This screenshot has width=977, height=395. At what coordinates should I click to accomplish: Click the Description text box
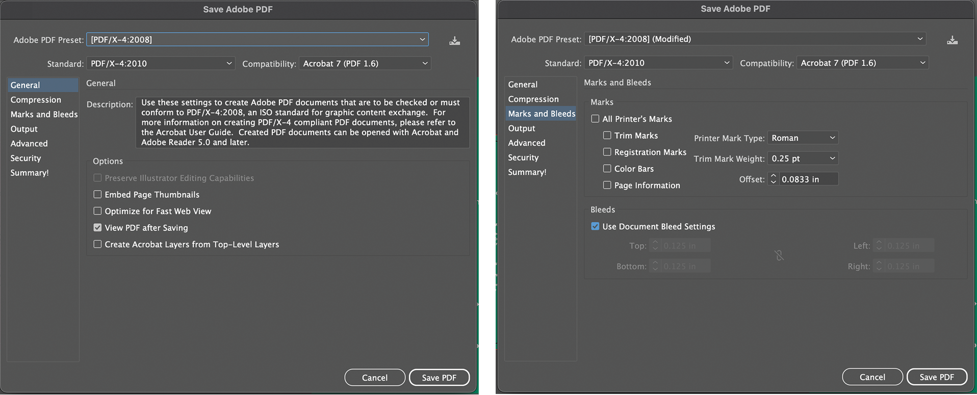click(x=302, y=122)
